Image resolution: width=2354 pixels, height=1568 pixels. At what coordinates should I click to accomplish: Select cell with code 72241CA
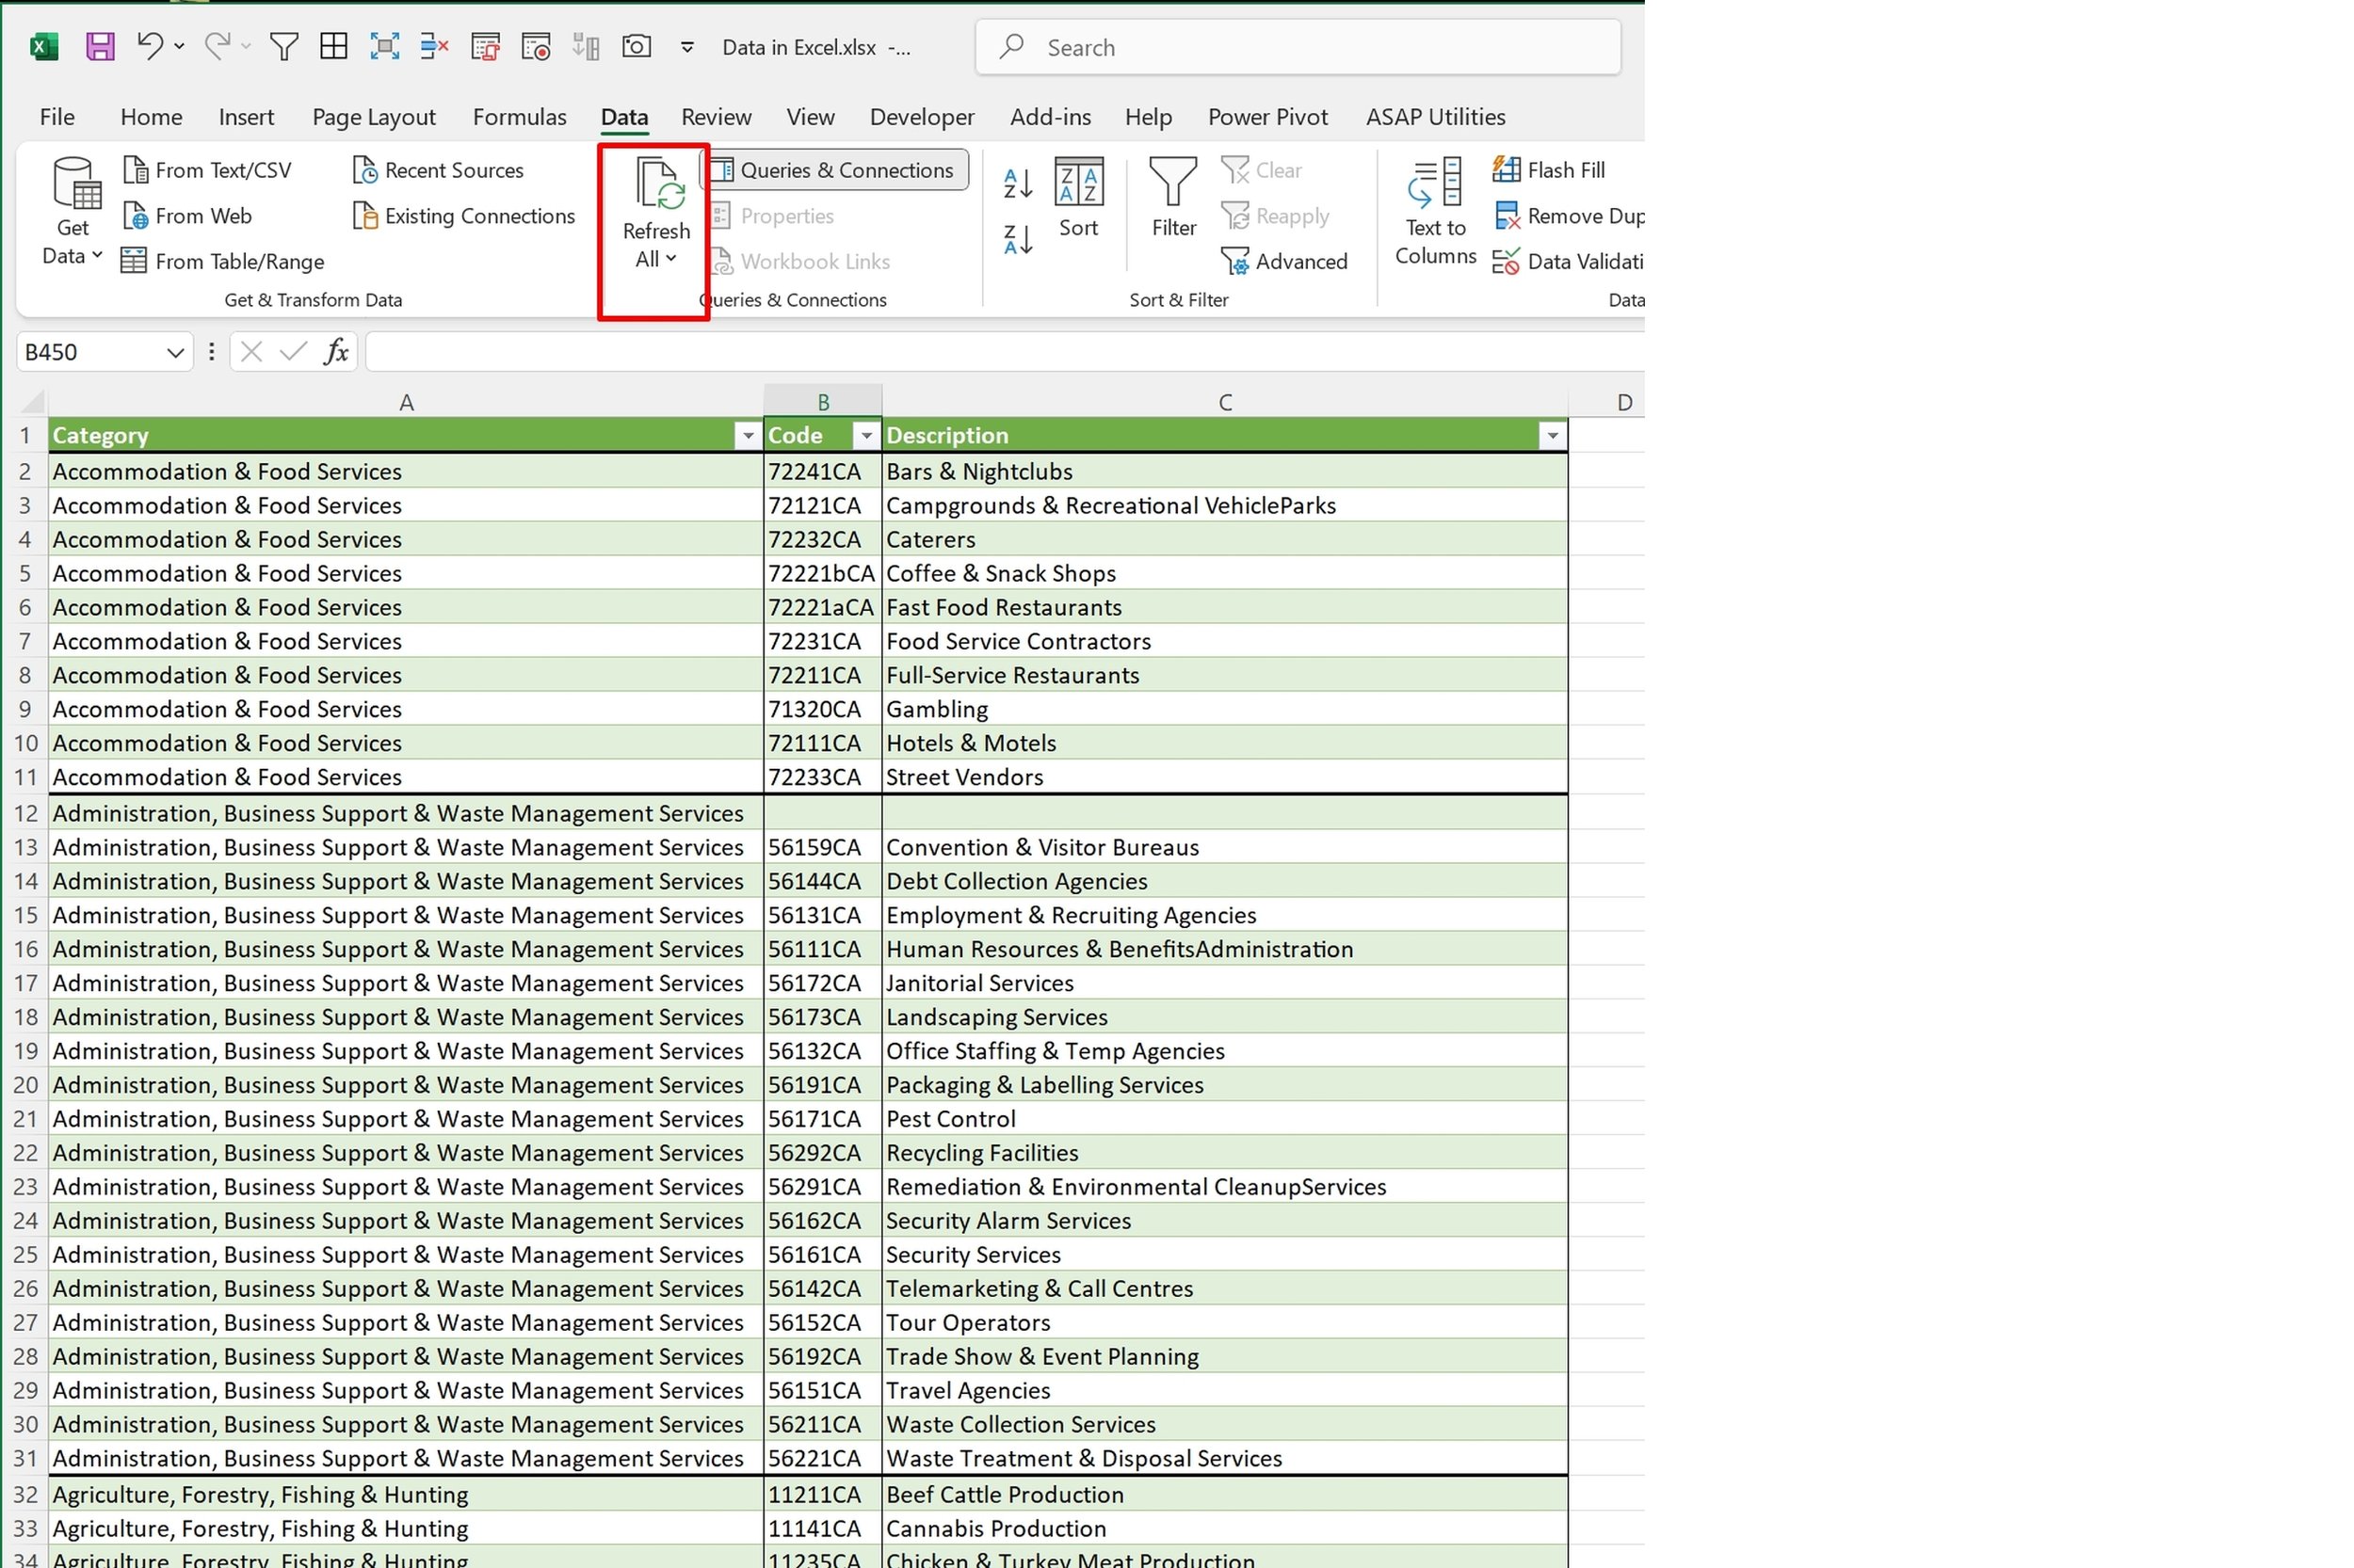pos(822,471)
